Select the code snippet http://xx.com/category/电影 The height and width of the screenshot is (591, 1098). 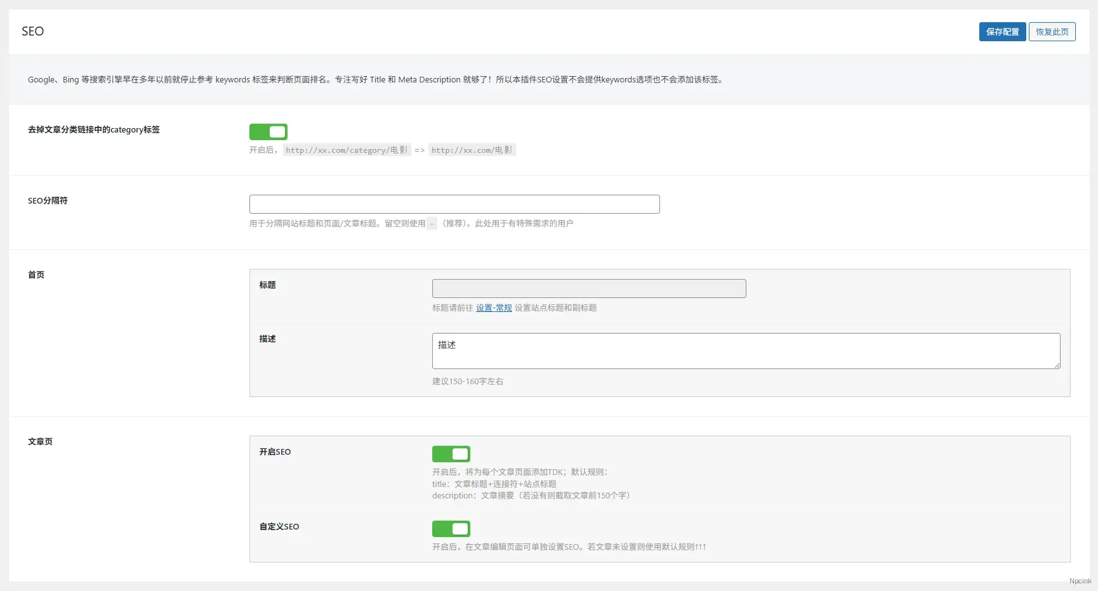click(x=347, y=150)
